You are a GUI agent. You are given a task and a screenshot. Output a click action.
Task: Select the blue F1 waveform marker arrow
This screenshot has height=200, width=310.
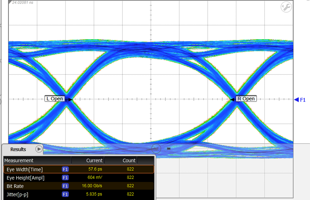(297, 100)
